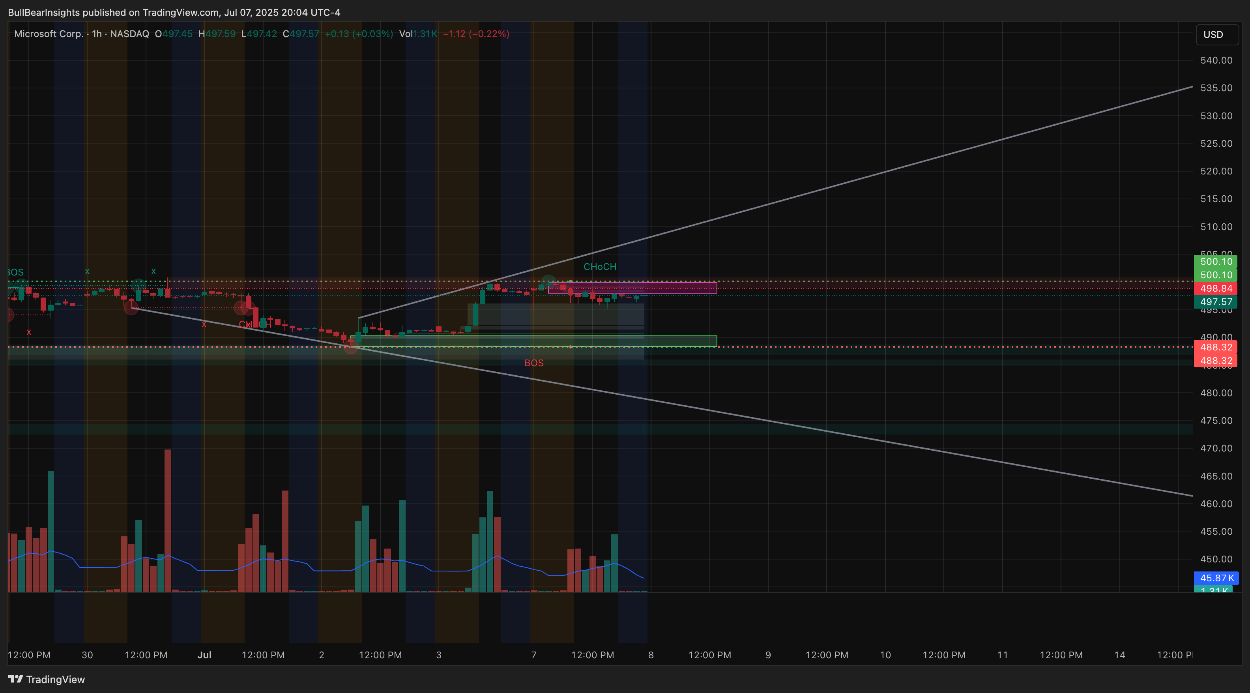
Task: Click the Vol 1.31K legend entry
Action: (x=418, y=34)
